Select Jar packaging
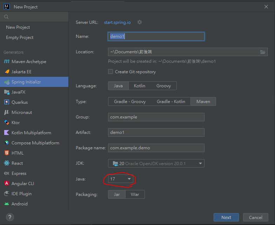This screenshot has width=275, height=225. tap(116, 194)
